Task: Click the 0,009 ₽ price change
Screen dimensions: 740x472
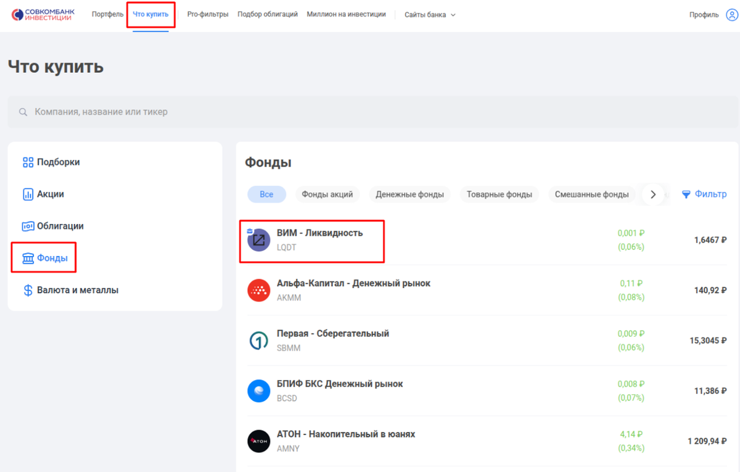Action: [x=631, y=334]
